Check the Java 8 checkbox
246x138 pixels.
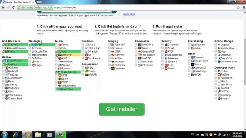coord(83,44)
